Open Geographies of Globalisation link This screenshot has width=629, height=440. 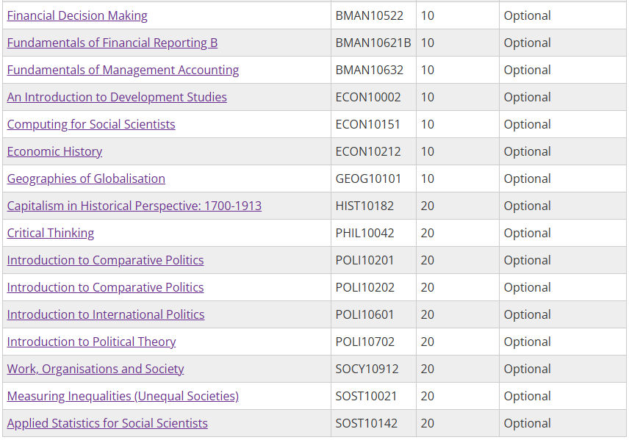pyautogui.click(x=86, y=179)
